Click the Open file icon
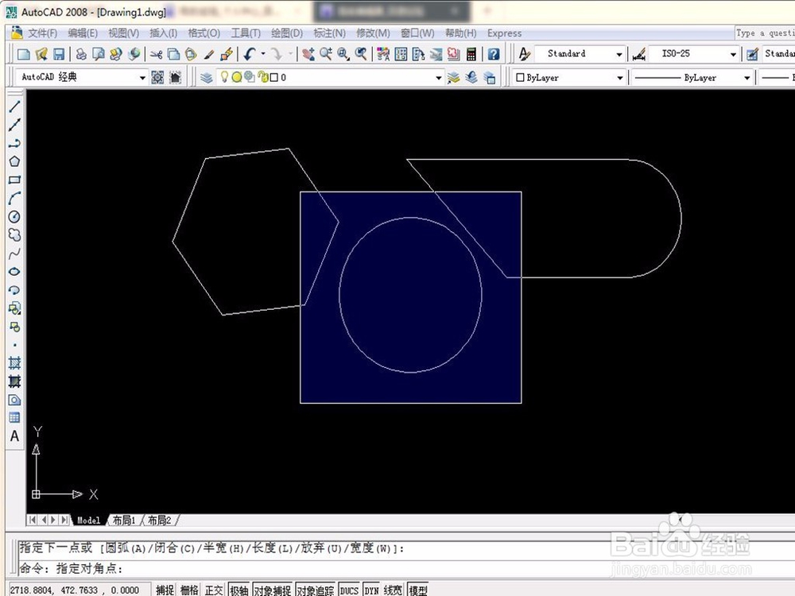The image size is (795, 596). 41,54
